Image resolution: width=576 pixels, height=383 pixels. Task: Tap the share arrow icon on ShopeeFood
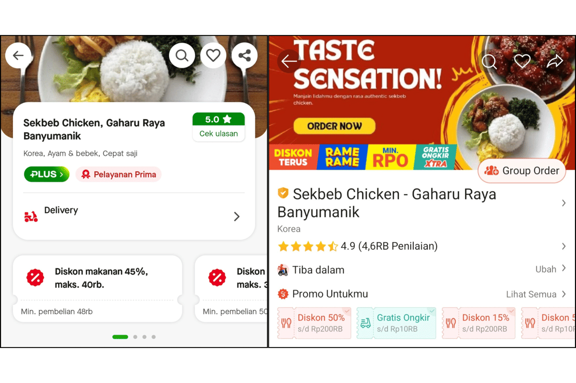tap(555, 61)
